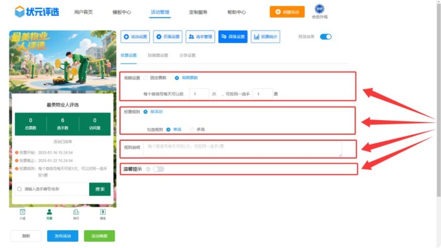Choose the 多选 radio option
Image resolution: width=441 pixels, height=248 pixels.
(x=192, y=129)
